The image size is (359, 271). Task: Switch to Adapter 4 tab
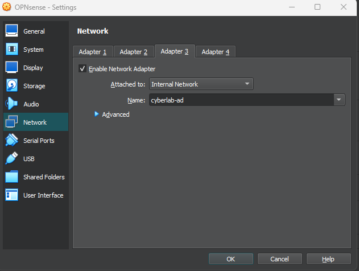pyautogui.click(x=216, y=52)
